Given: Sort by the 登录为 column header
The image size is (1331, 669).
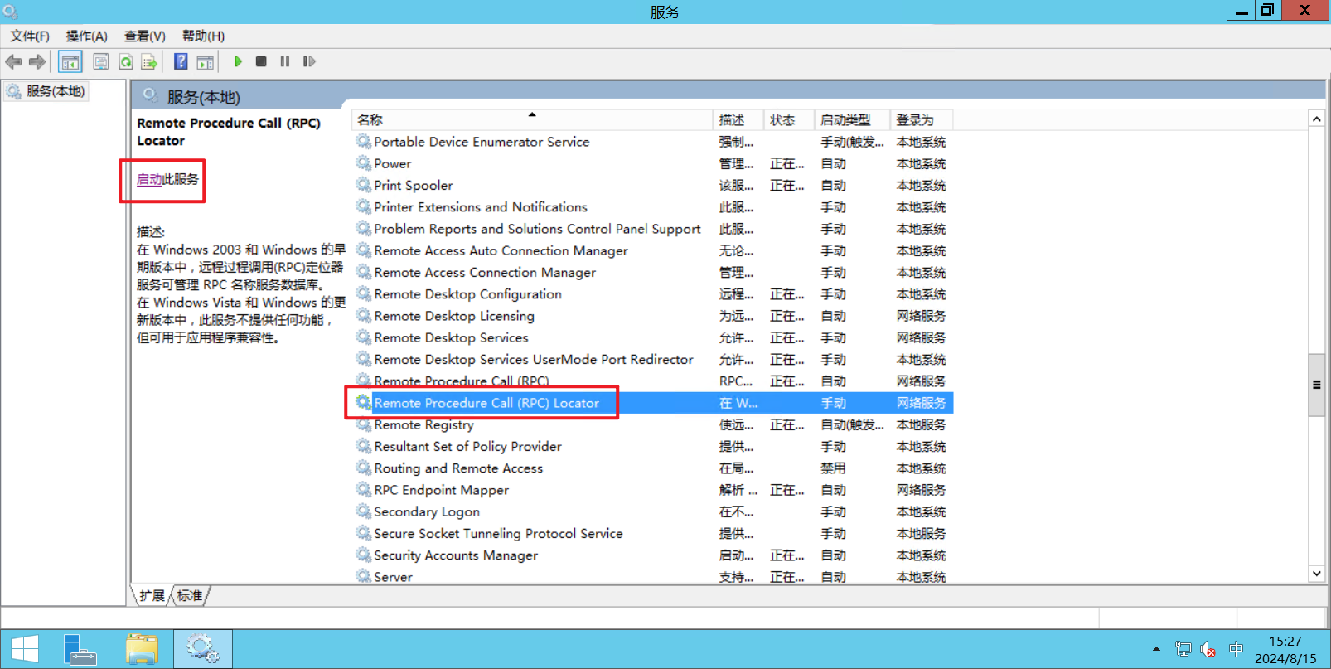Looking at the screenshot, I should point(921,120).
